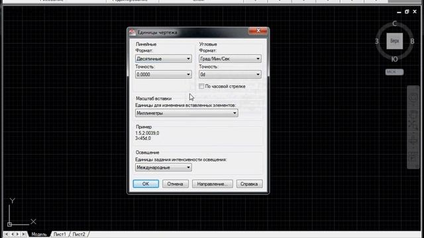The image size is (424, 238).
Task: Open the Направление... settings
Action: pyautogui.click(x=212, y=184)
